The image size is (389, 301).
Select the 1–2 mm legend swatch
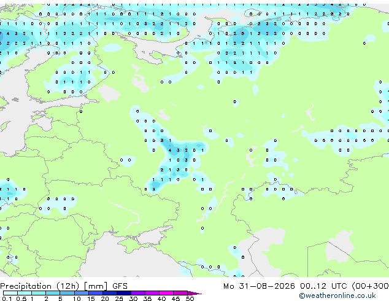[39, 293]
